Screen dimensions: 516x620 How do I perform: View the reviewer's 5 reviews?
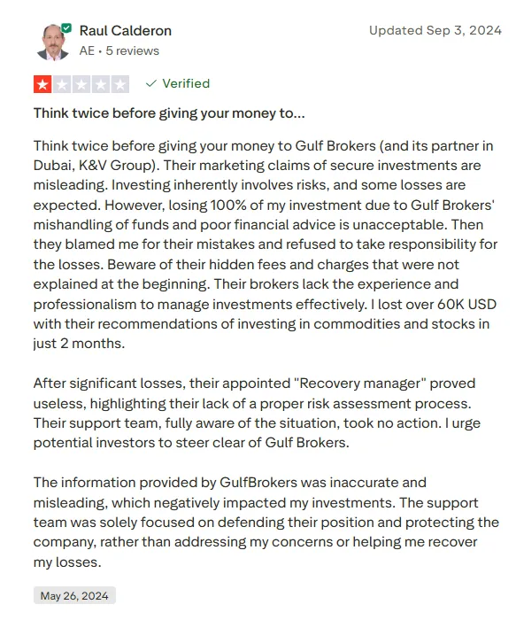[133, 51]
